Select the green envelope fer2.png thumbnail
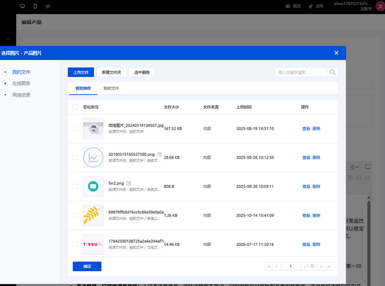This screenshot has width=385, height=286. click(x=93, y=186)
